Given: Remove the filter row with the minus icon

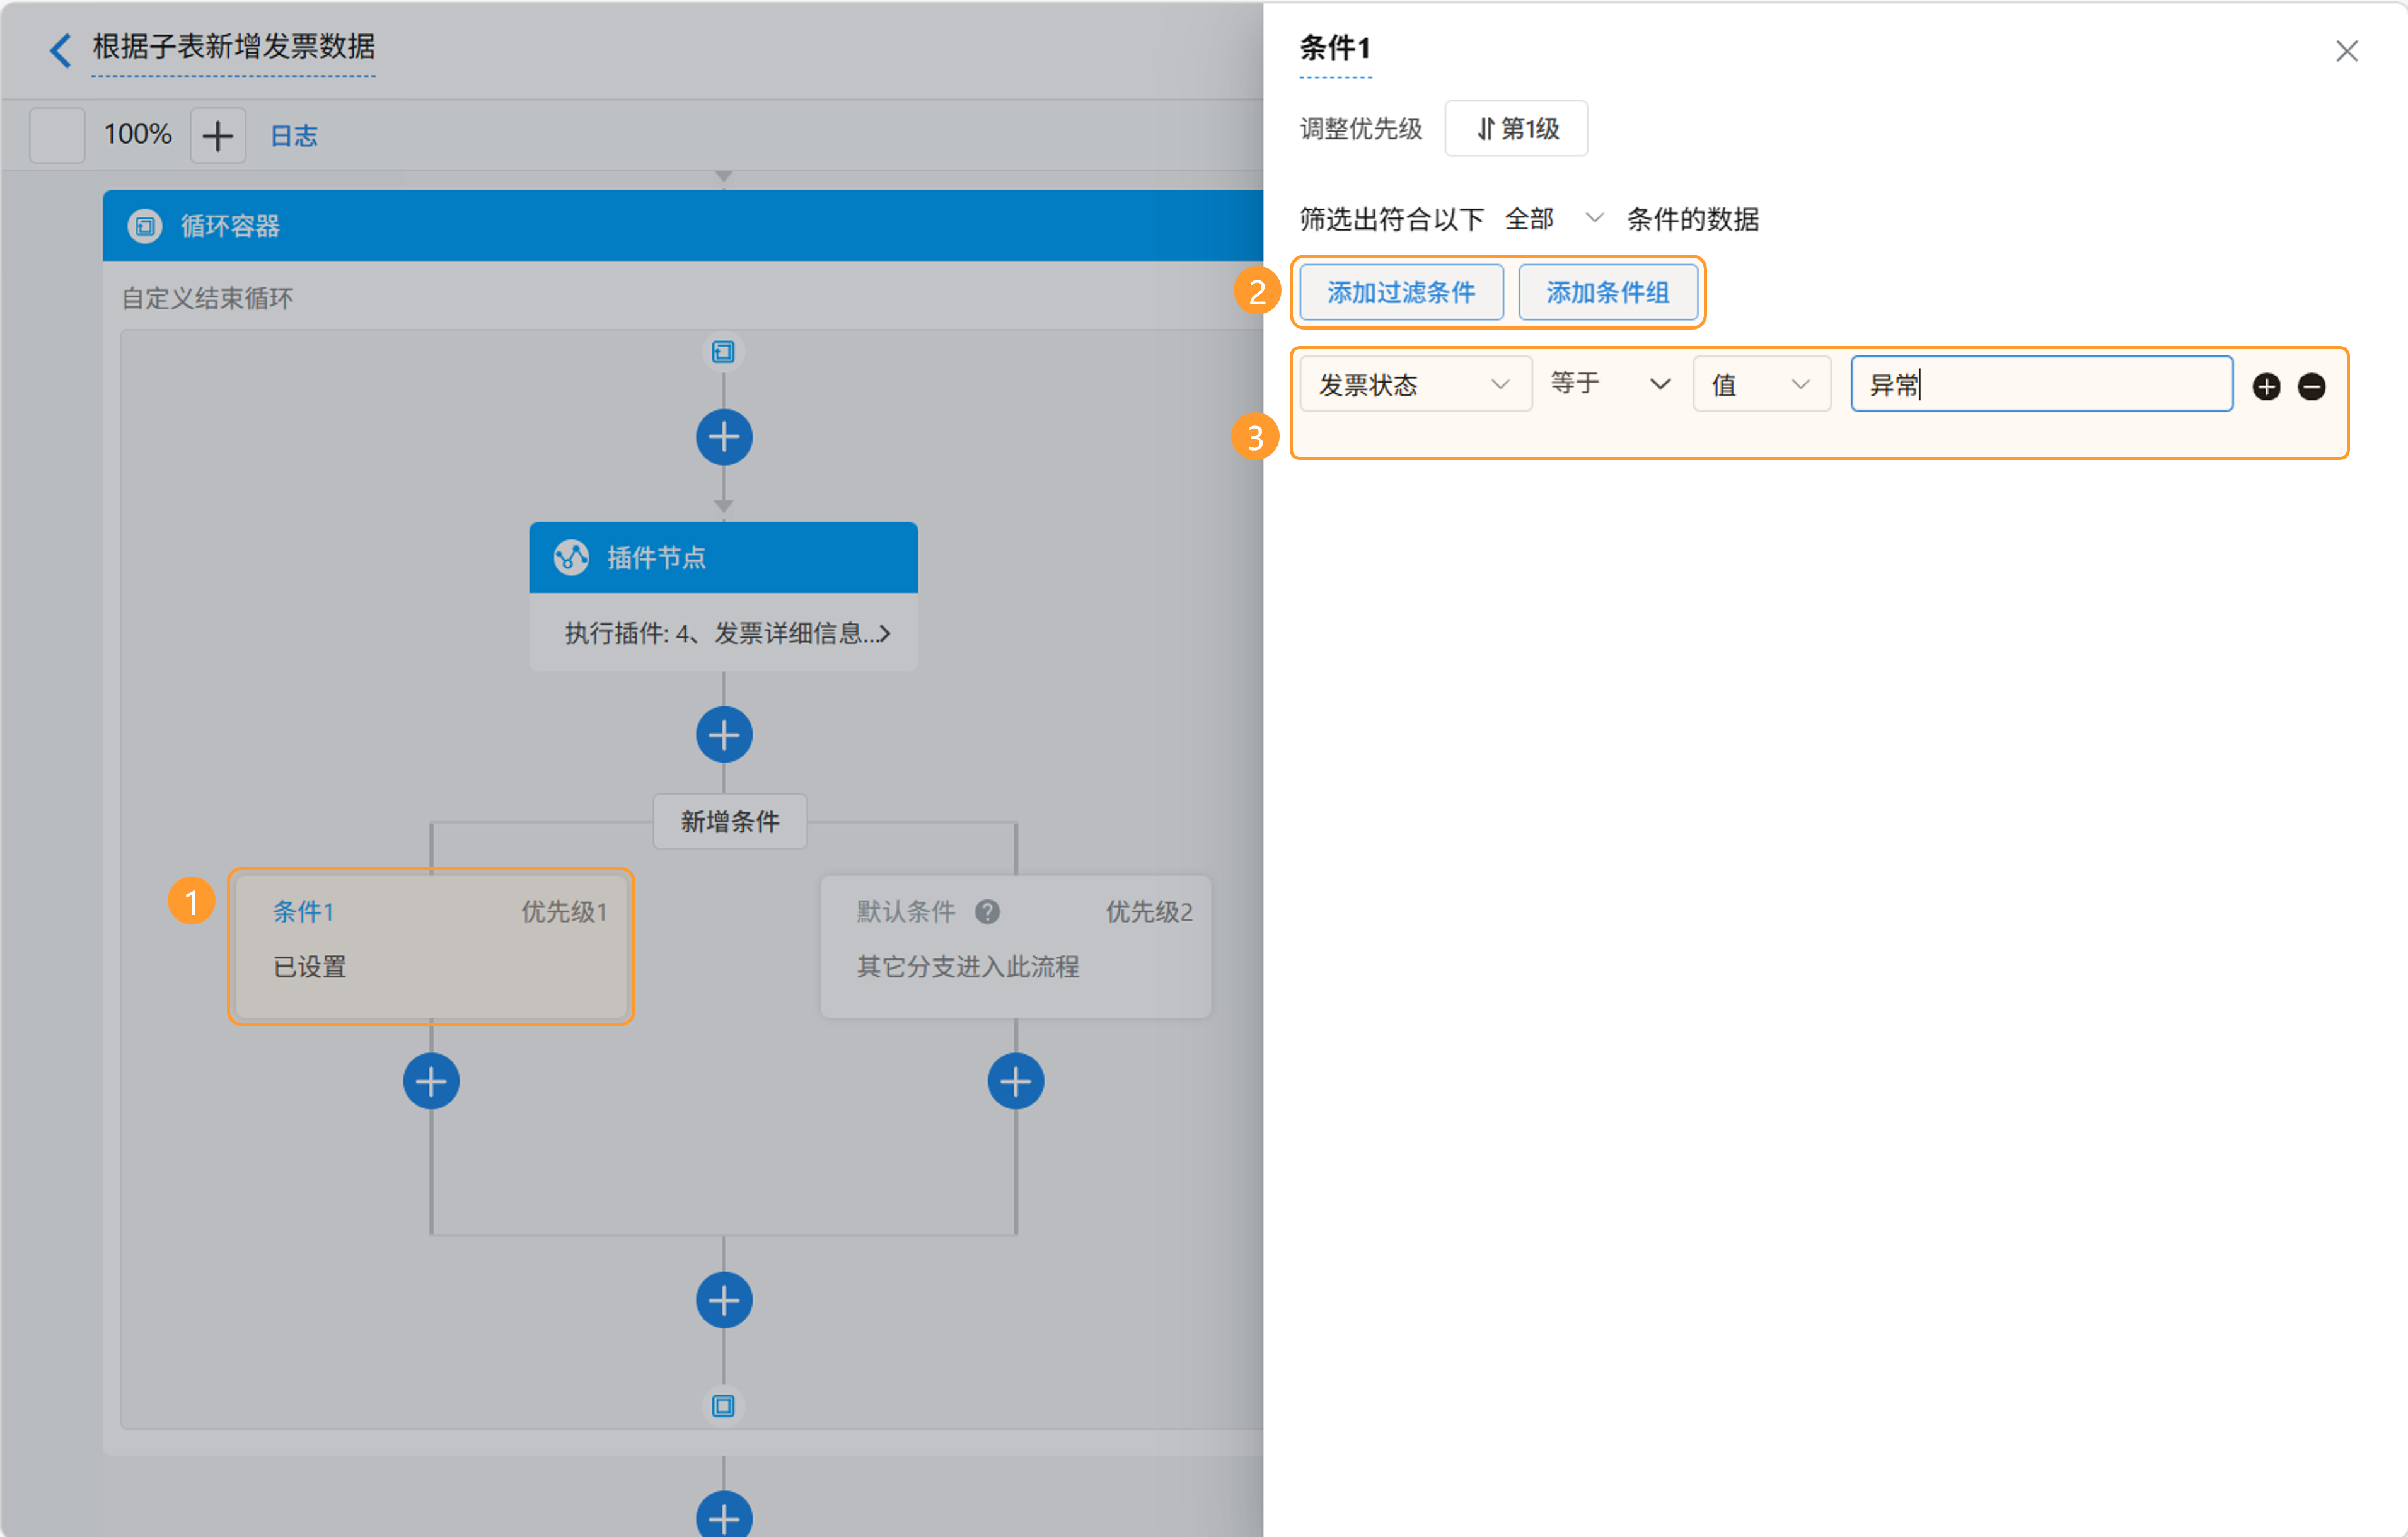Looking at the screenshot, I should (2311, 386).
